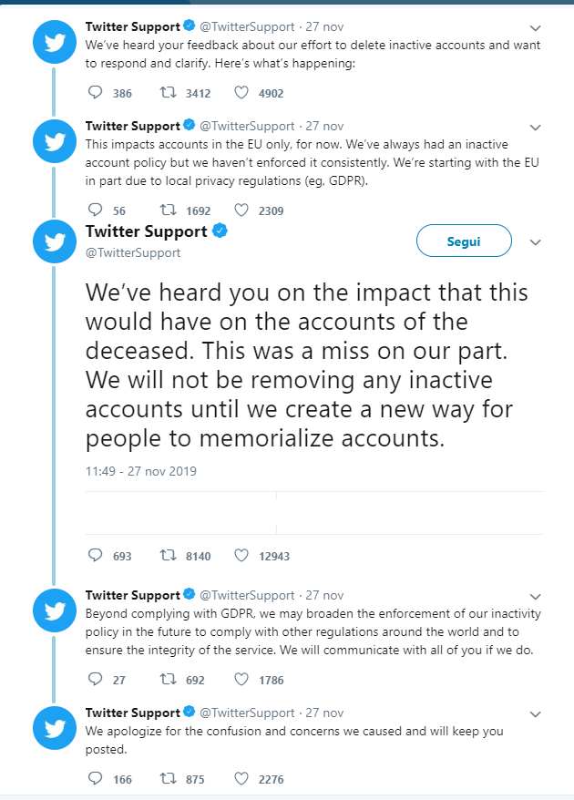Expand the main tweet's options chevron
The height and width of the screenshot is (800, 574).
coord(536,242)
